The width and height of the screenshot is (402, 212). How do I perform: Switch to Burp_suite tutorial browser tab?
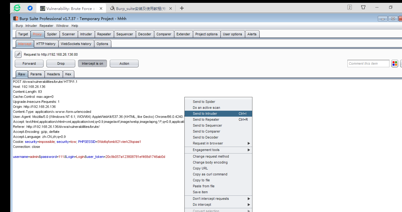140,8
